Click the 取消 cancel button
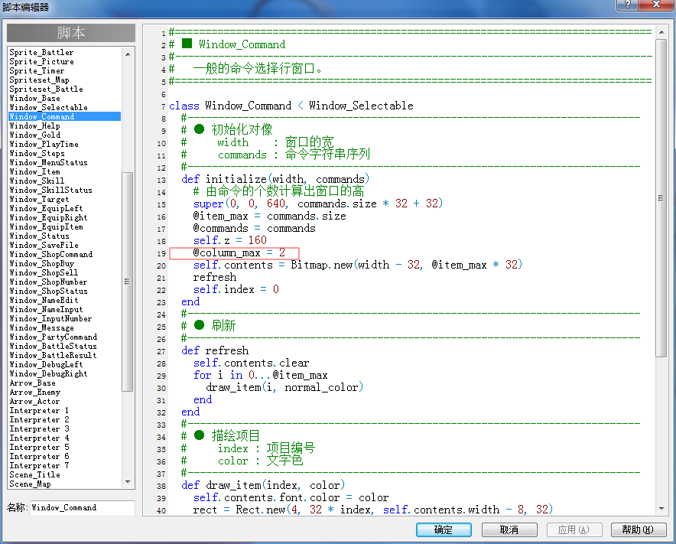Image resolution: width=676 pixels, height=544 pixels. [x=509, y=529]
